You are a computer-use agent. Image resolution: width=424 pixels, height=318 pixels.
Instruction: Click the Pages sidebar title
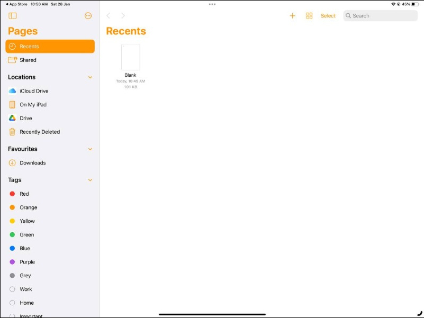pos(23,31)
